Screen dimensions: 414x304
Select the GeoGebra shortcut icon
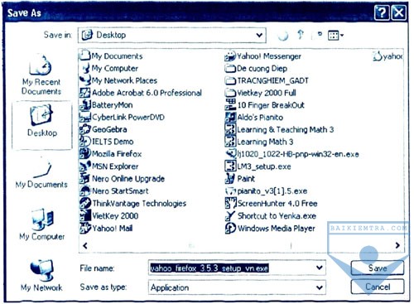click(x=85, y=129)
